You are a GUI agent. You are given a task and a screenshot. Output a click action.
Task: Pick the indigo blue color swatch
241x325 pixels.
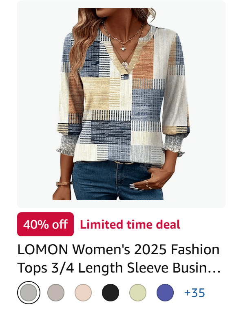165,292
